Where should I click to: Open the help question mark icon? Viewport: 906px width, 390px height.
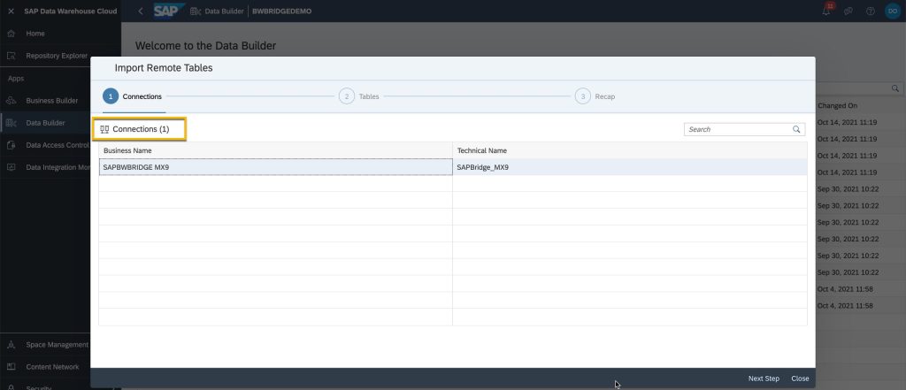tap(871, 11)
